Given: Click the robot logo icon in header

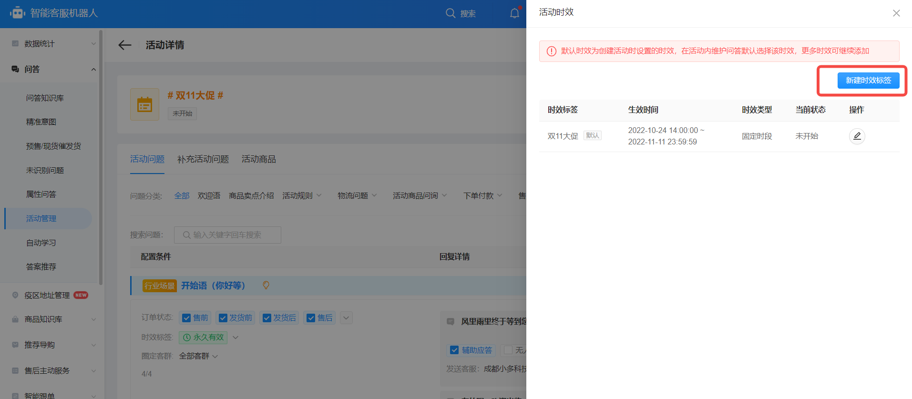Looking at the screenshot, I should pyautogui.click(x=18, y=13).
